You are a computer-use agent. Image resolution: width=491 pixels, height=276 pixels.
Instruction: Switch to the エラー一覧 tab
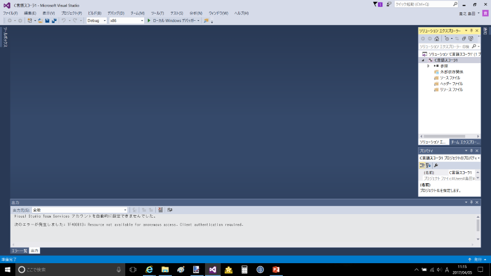tap(20, 251)
